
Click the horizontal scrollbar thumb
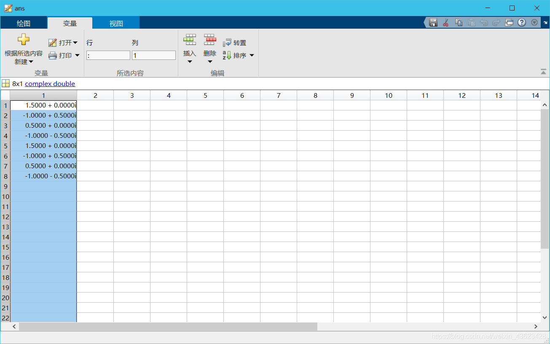coord(168,327)
